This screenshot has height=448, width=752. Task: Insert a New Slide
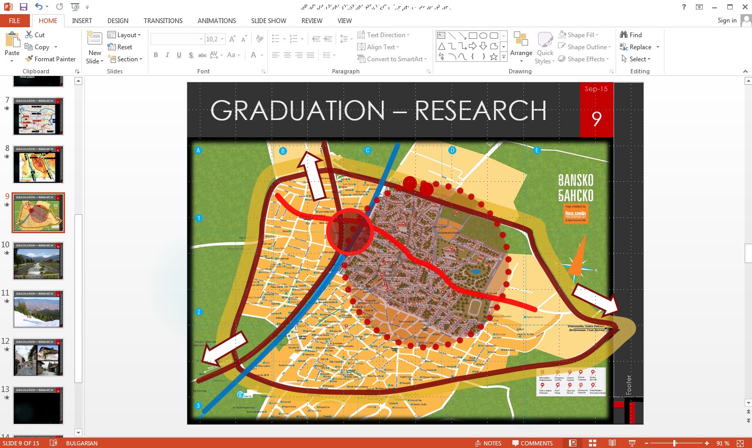point(95,47)
